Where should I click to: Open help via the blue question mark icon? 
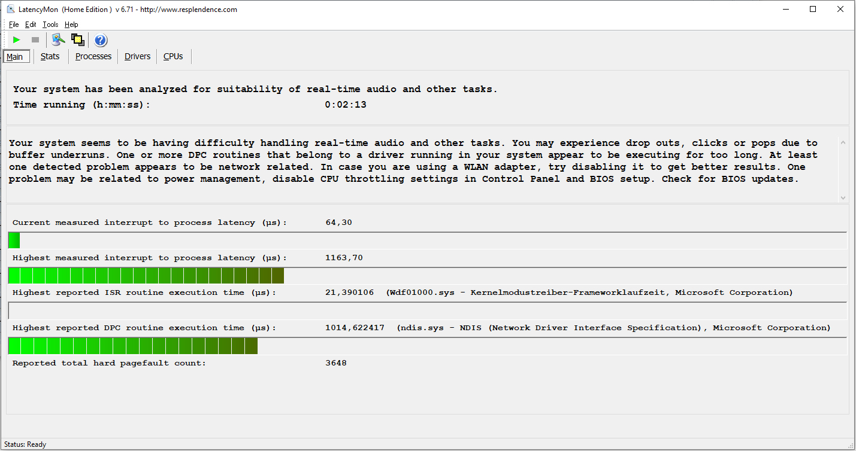point(101,40)
